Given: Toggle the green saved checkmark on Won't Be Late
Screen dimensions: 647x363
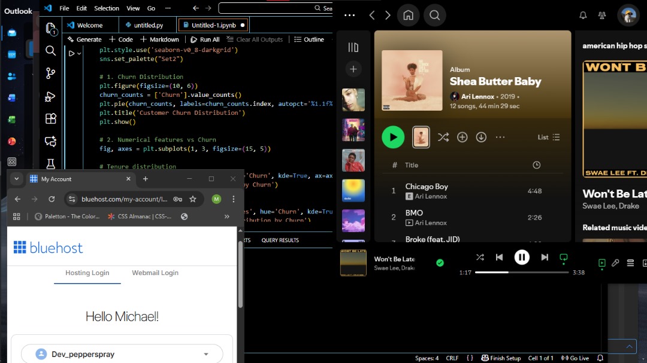Looking at the screenshot, I should 440,263.
